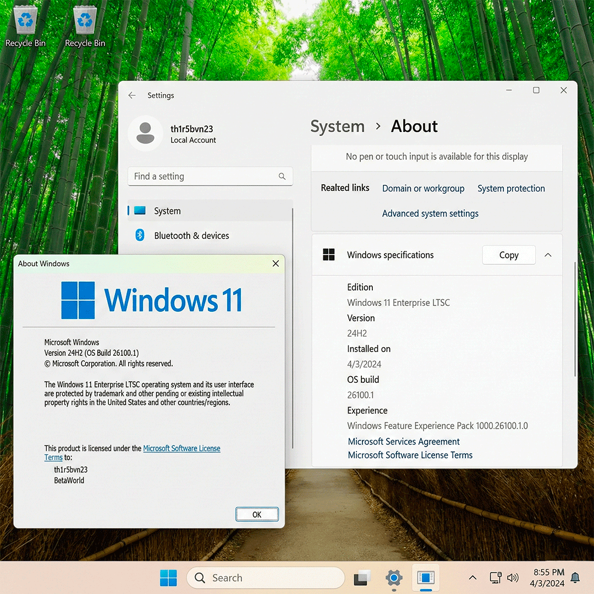Click the clock showing 8:55 PM
Image resolution: width=594 pixels, height=594 pixels.
pyautogui.click(x=548, y=572)
